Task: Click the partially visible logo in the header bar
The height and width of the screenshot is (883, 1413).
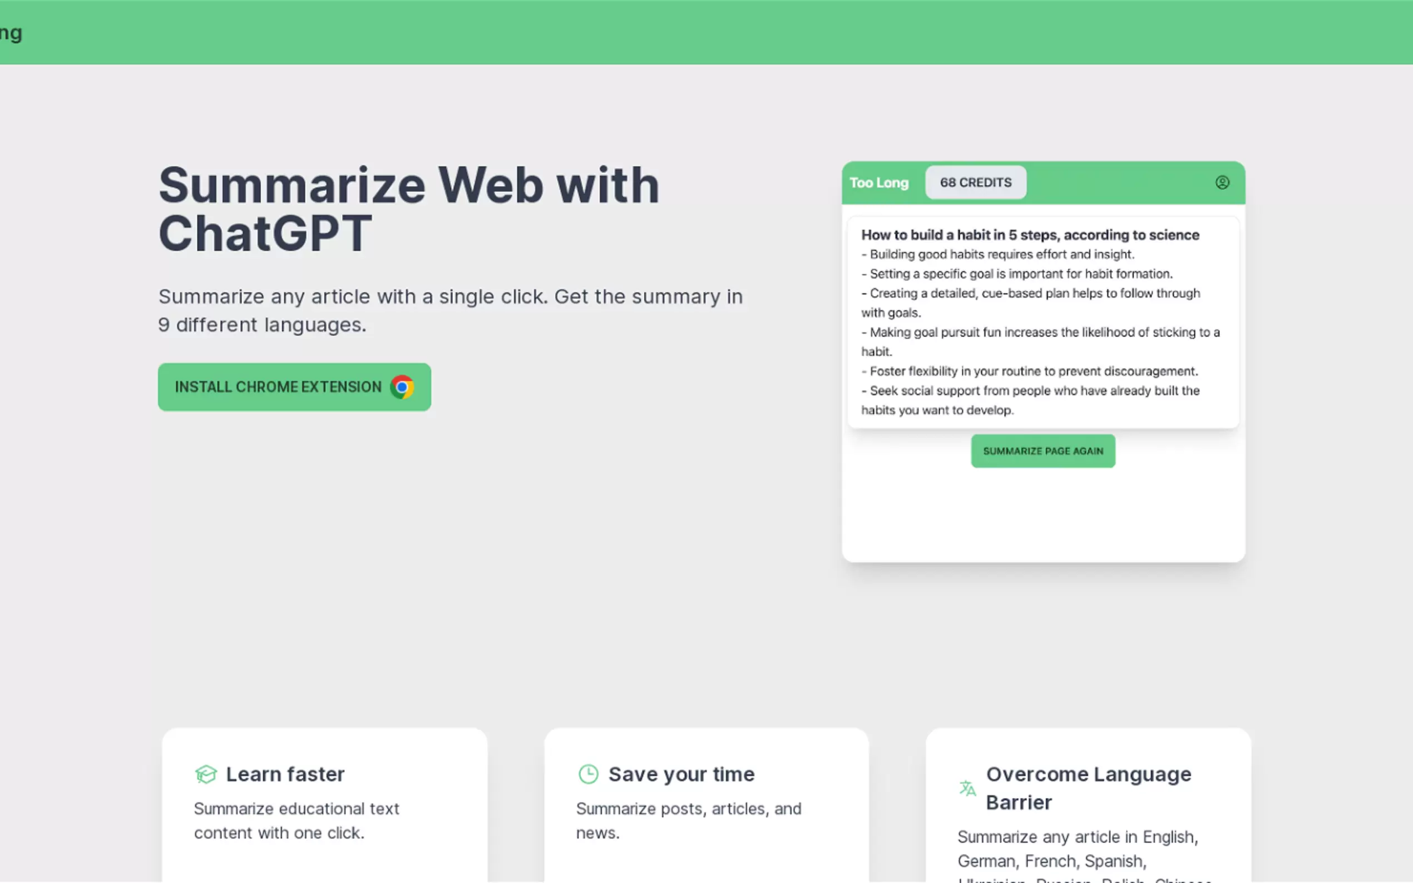Action: tap(11, 32)
